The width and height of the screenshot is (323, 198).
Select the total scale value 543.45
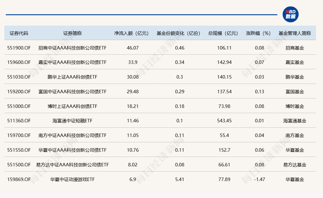click(224, 121)
